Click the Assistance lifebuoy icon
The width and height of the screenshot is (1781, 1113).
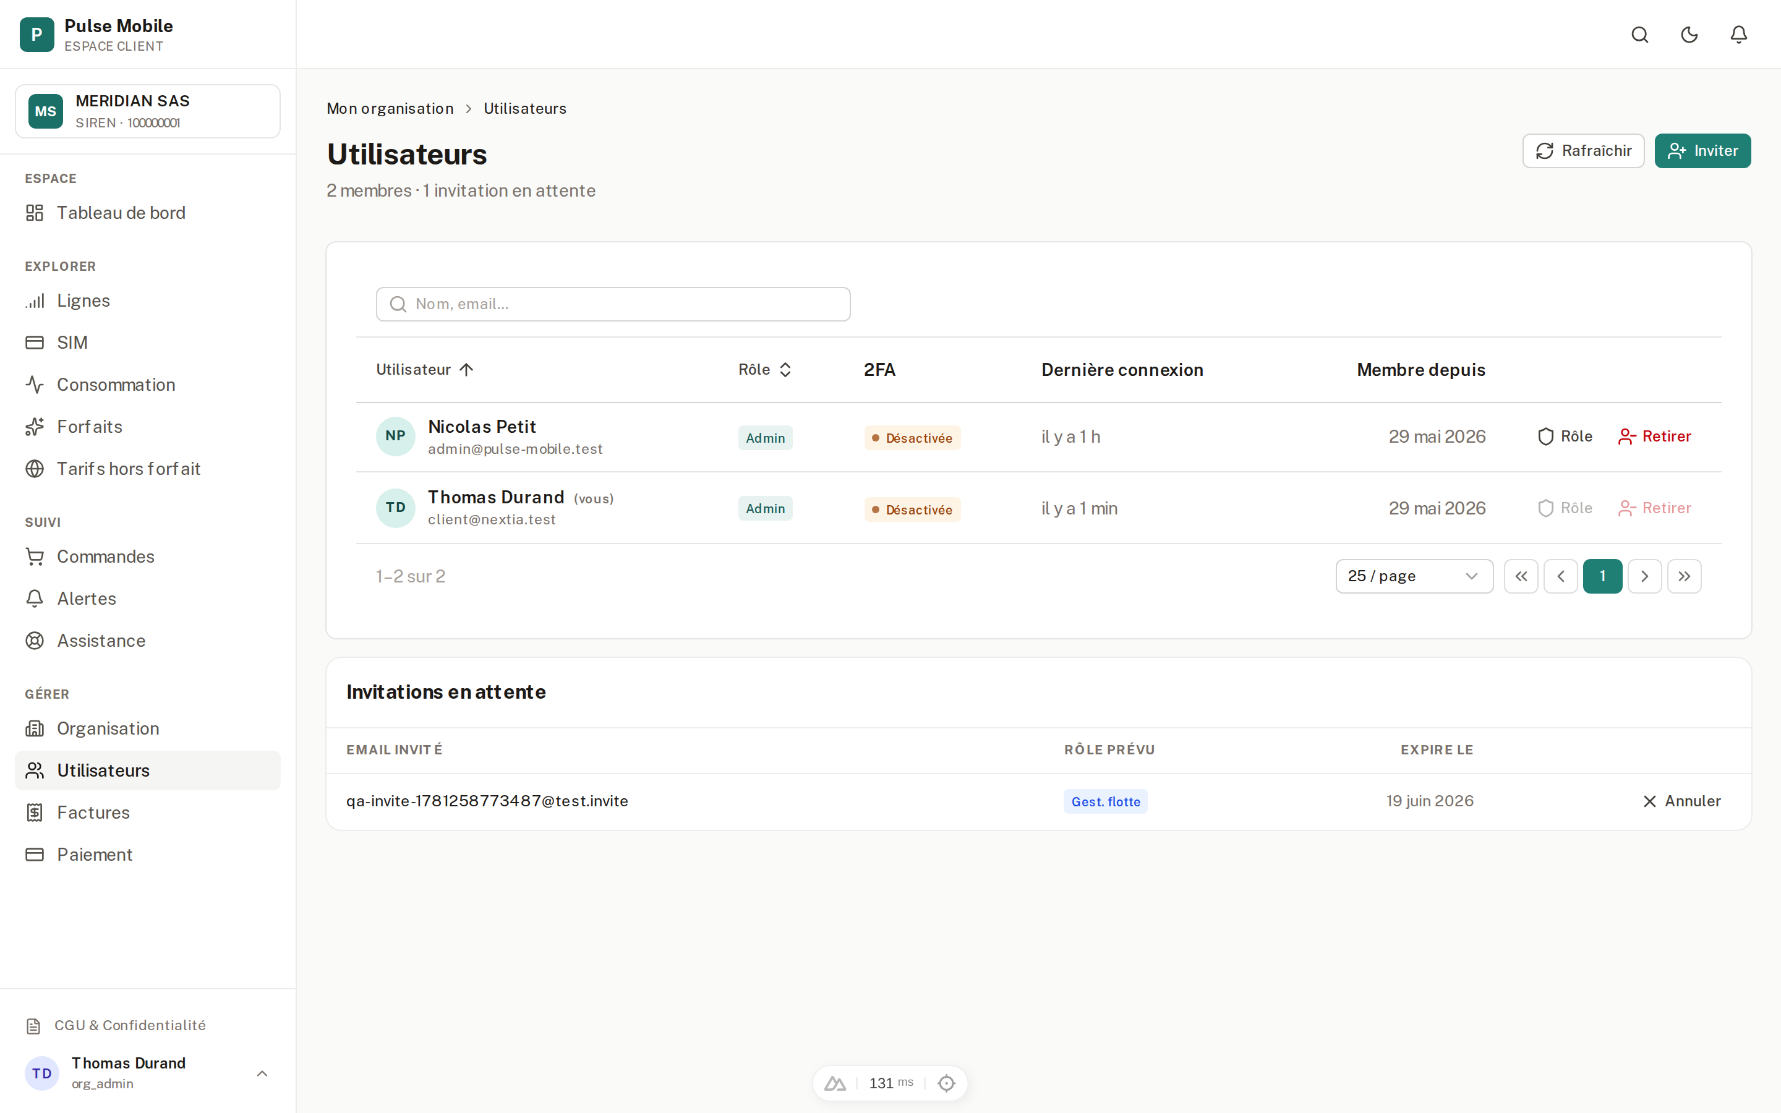pos(35,641)
